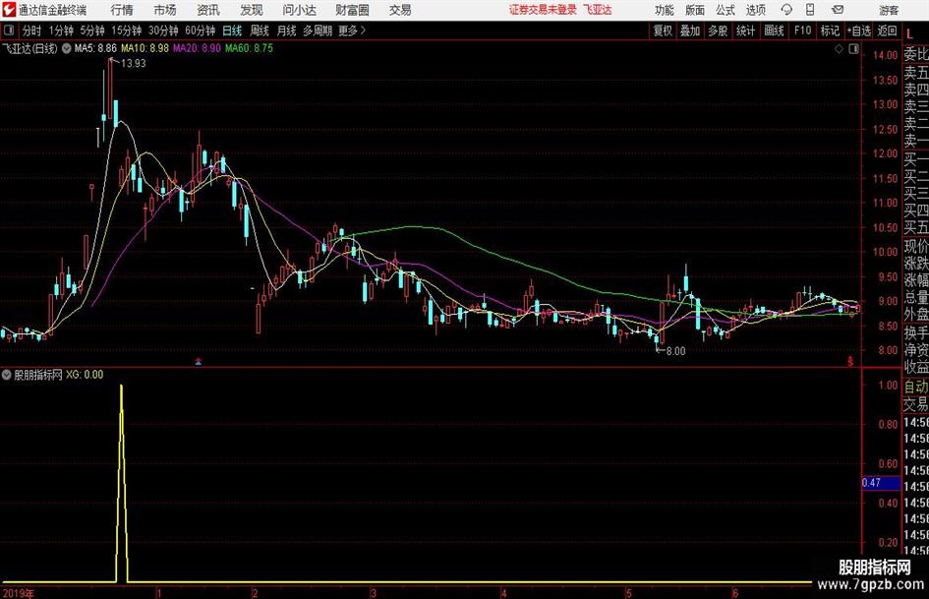
Task: Click the 自动 label in side panel
Action: coord(916,387)
